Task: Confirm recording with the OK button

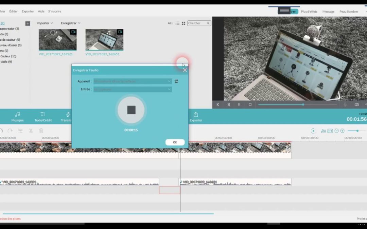Action: pyautogui.click(x=175, y=142)
